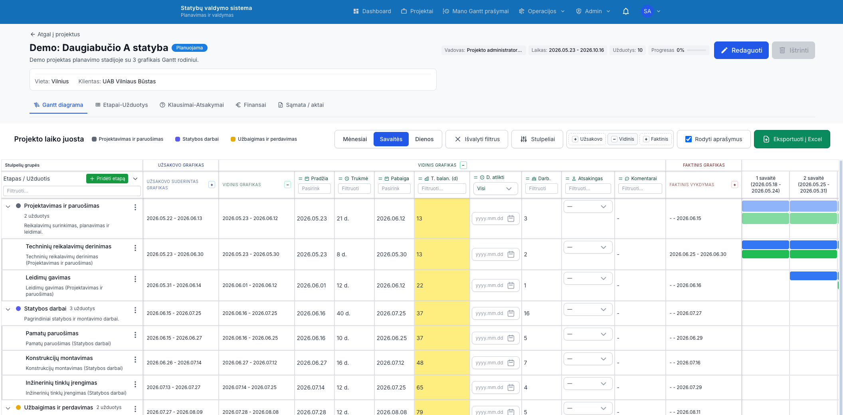Expand Faktinis vykdymas column plus icon
This screenshot has height=415, width=843.
tap(734, 185)
